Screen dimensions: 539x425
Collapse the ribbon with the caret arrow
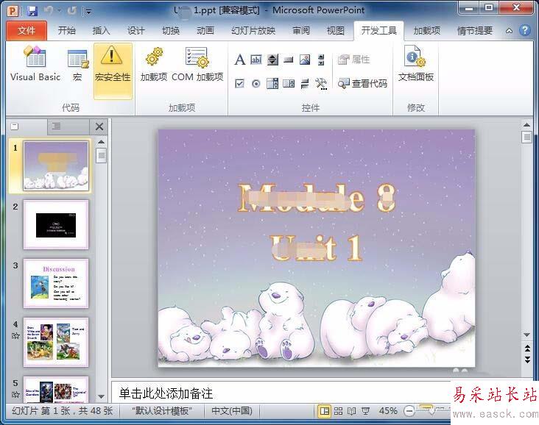508,31
